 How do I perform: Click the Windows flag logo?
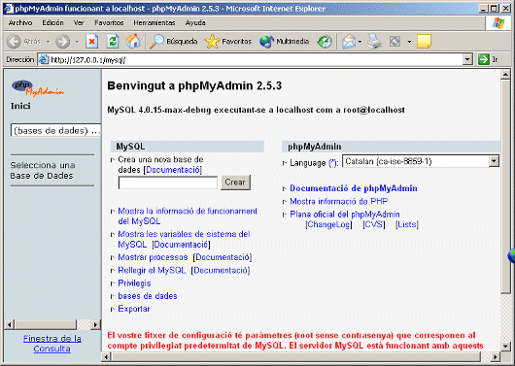(x=498, y=23)
